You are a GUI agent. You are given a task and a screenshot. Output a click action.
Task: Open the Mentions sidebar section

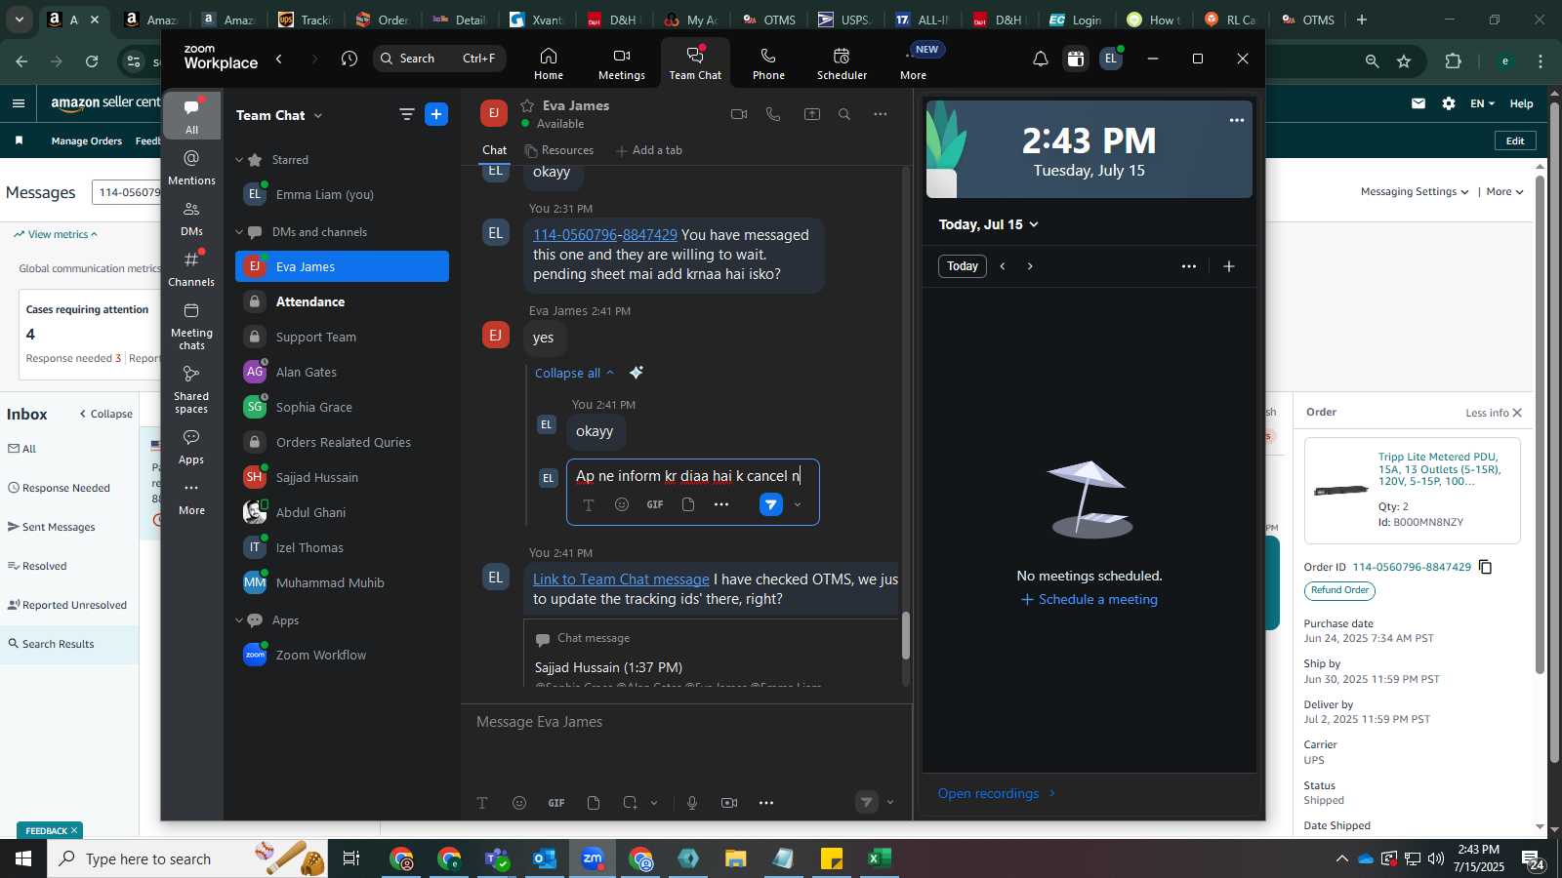(191, 167)
